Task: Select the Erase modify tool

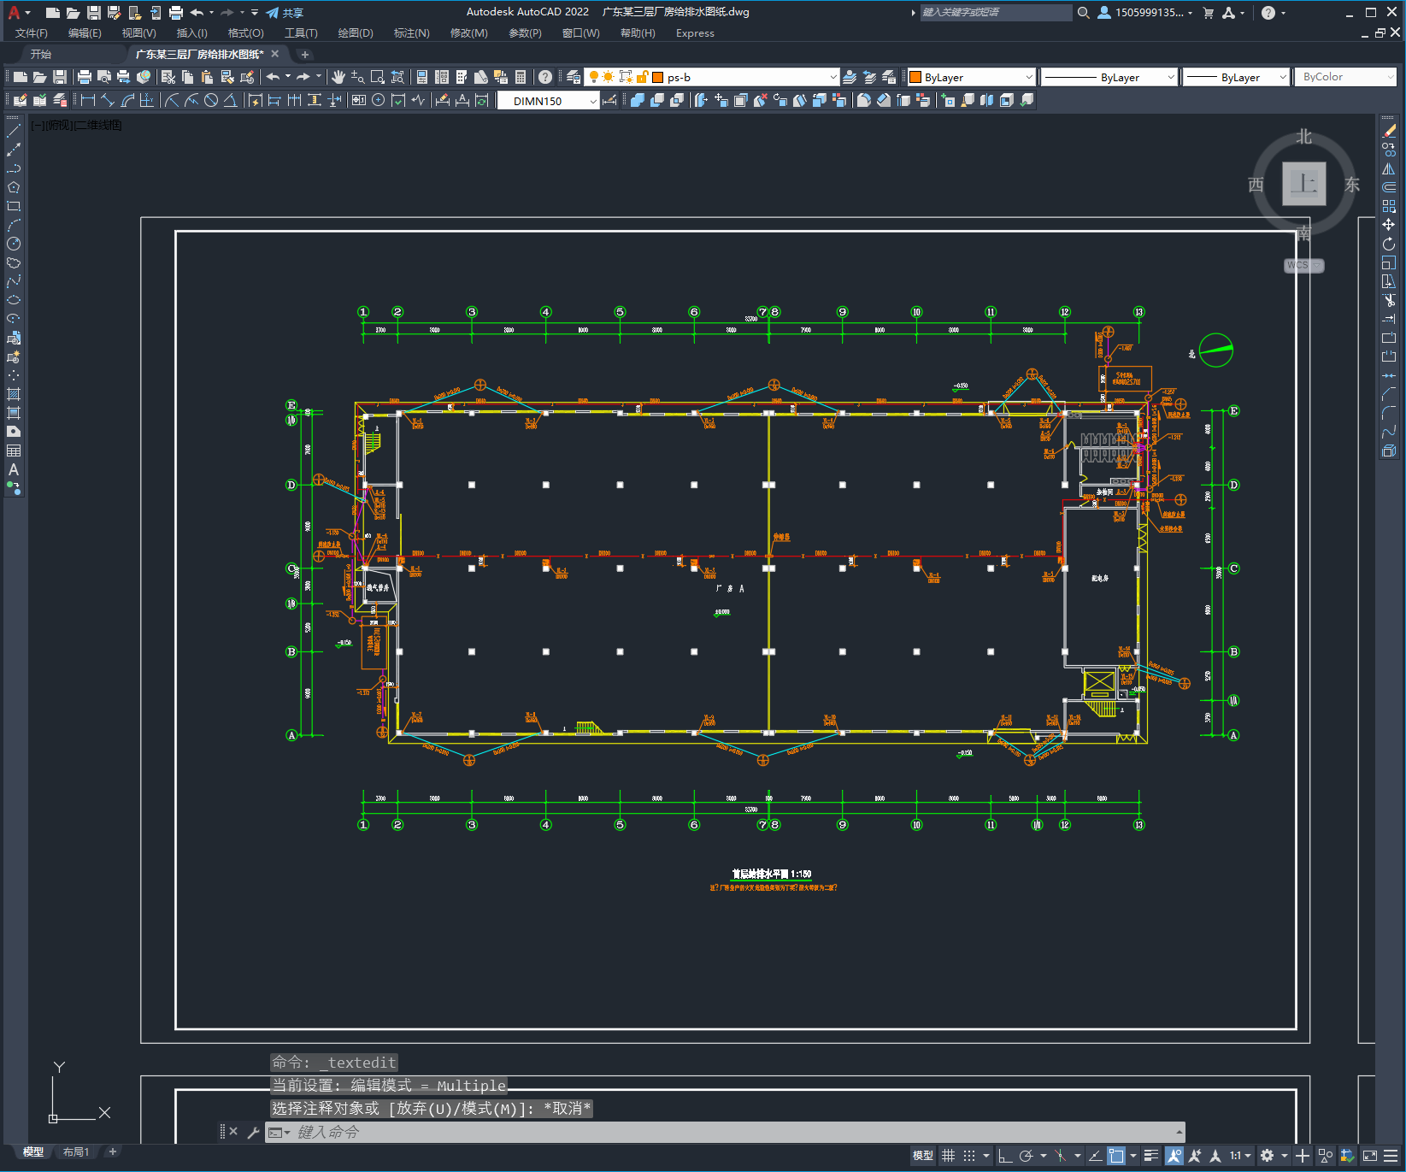Action: pos(1389,131)
